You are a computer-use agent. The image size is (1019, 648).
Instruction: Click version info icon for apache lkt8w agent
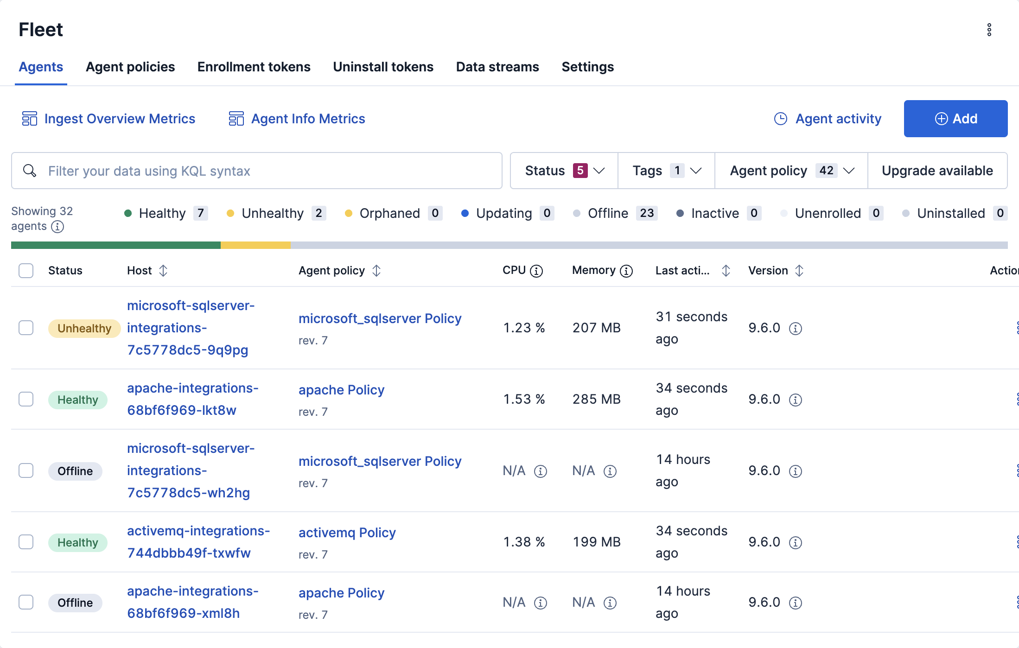796,400
